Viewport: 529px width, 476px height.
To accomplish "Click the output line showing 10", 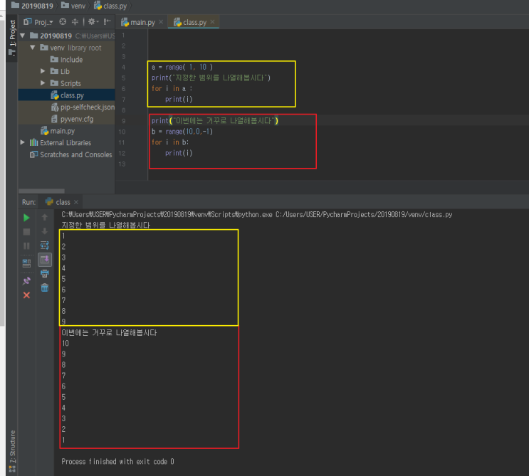I will (65, 343).
